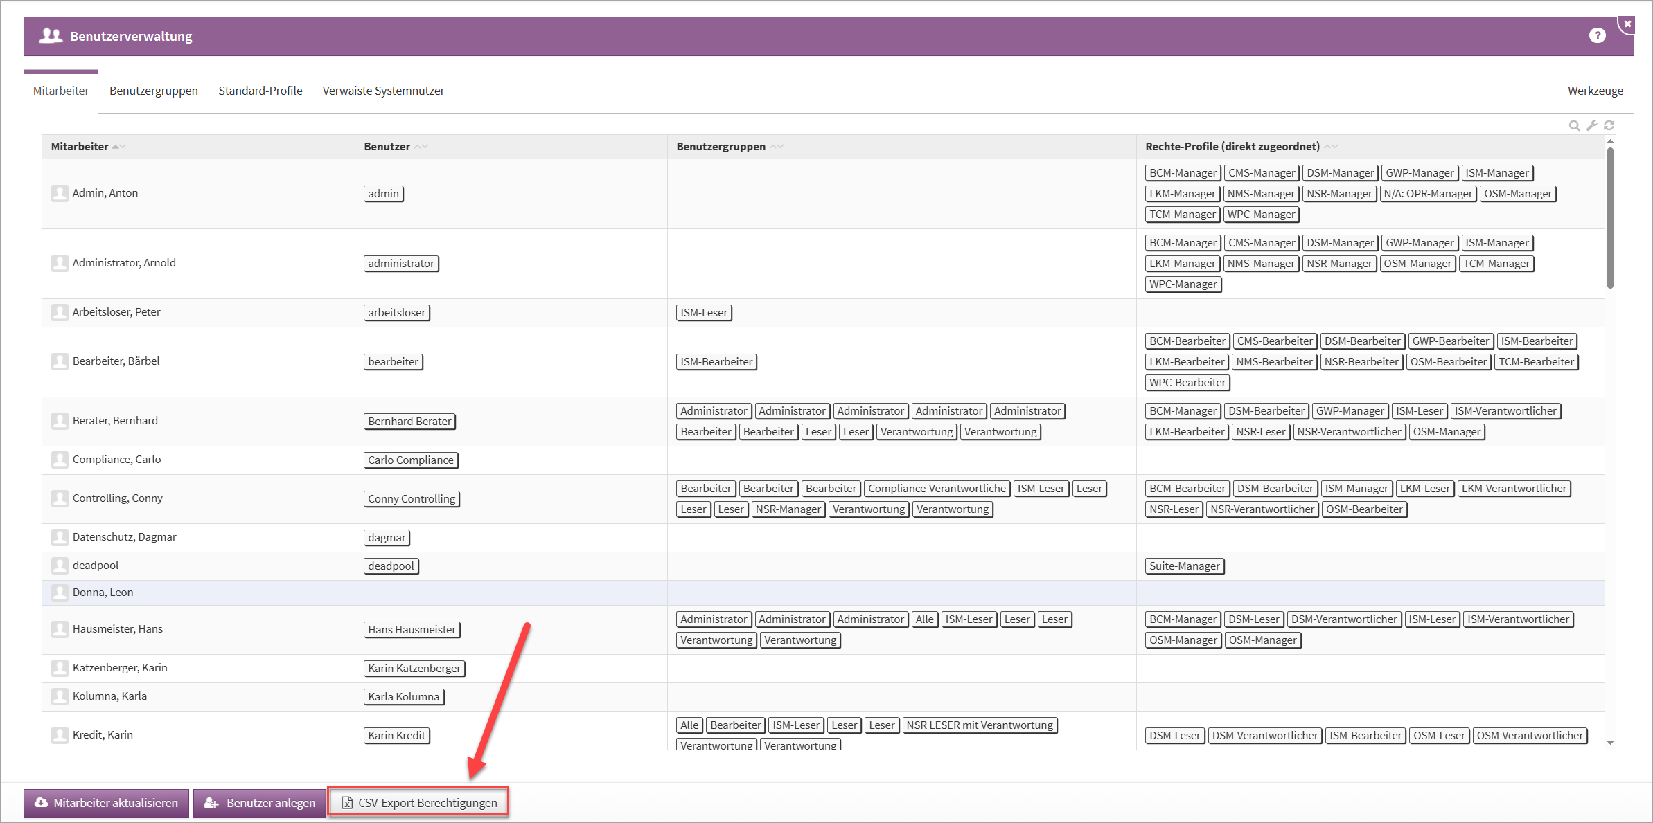Image resolution: width=1653 pixels, height=823 pixels.
Task: Click Admin, Anton avatar icon
Action: [60, 193]
